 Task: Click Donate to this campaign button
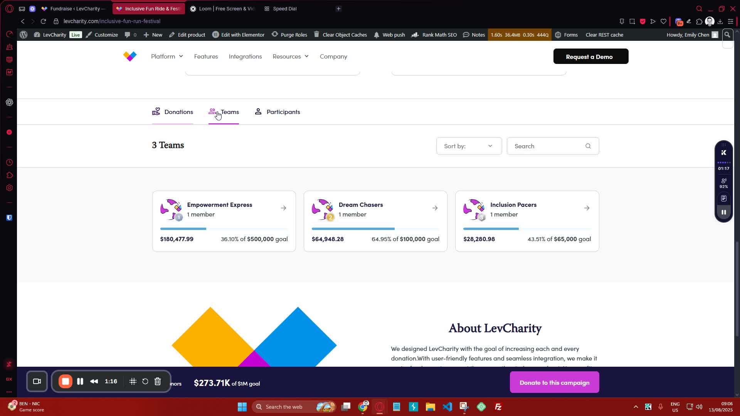[x=554, y=382]
